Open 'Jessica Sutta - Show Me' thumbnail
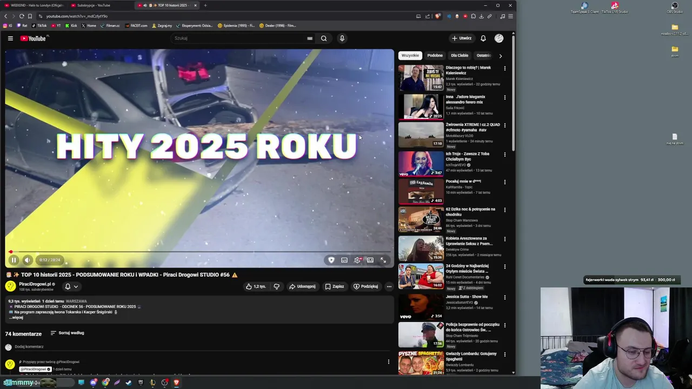692x389 pixels. pyautogui.click(x=421, y=307)
